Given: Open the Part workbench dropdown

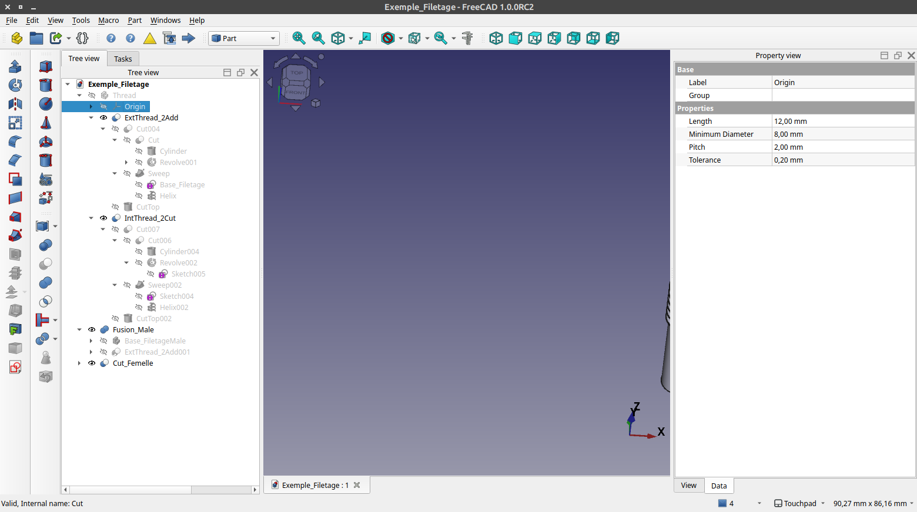Looking at the screenshot, I should tap(244, 38).
